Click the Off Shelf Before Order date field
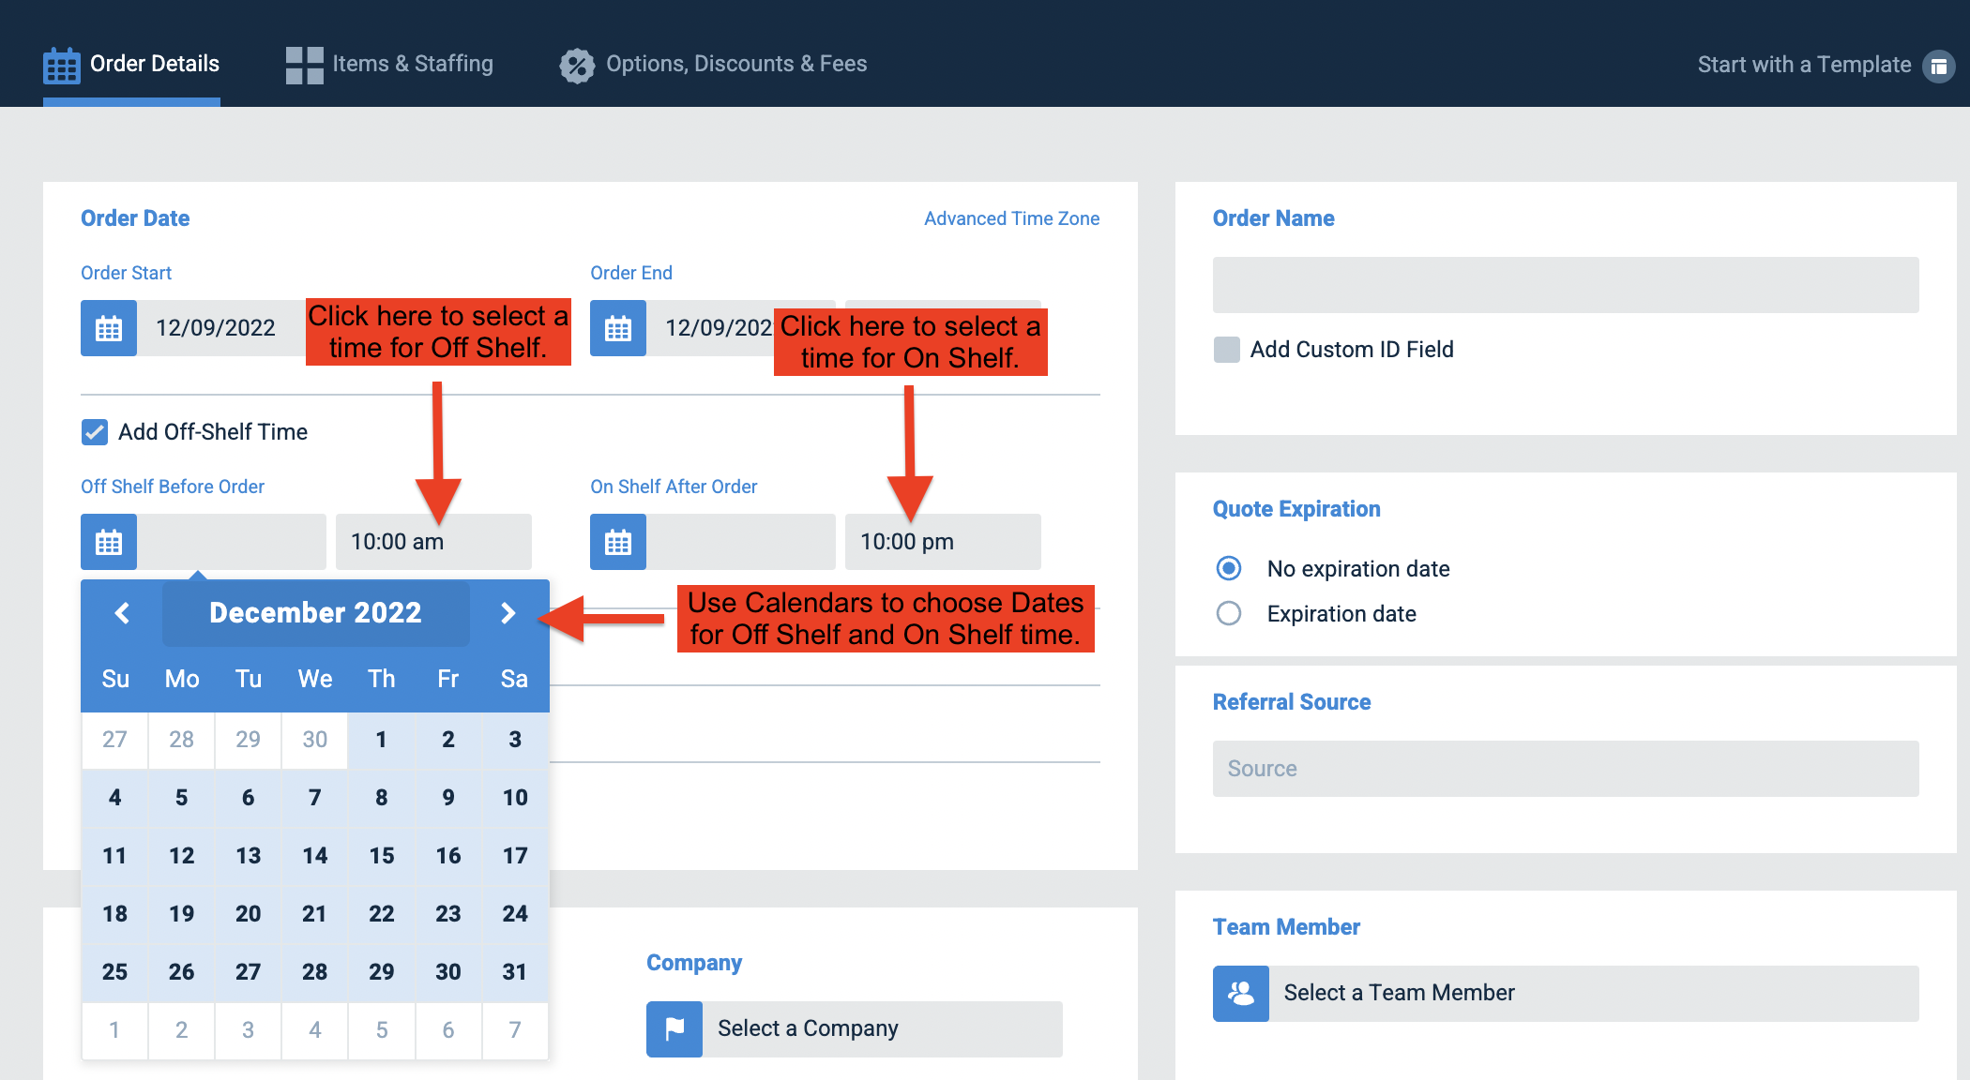The height and width of the screenshot is (1080, 1970). (x=232, y=542)
